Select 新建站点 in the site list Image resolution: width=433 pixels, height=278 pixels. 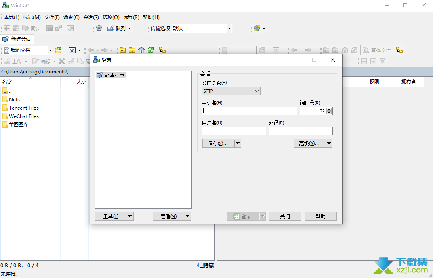coord(111,75)
